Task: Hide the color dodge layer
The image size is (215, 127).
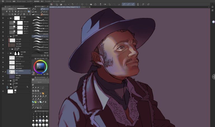Action: 3,63
